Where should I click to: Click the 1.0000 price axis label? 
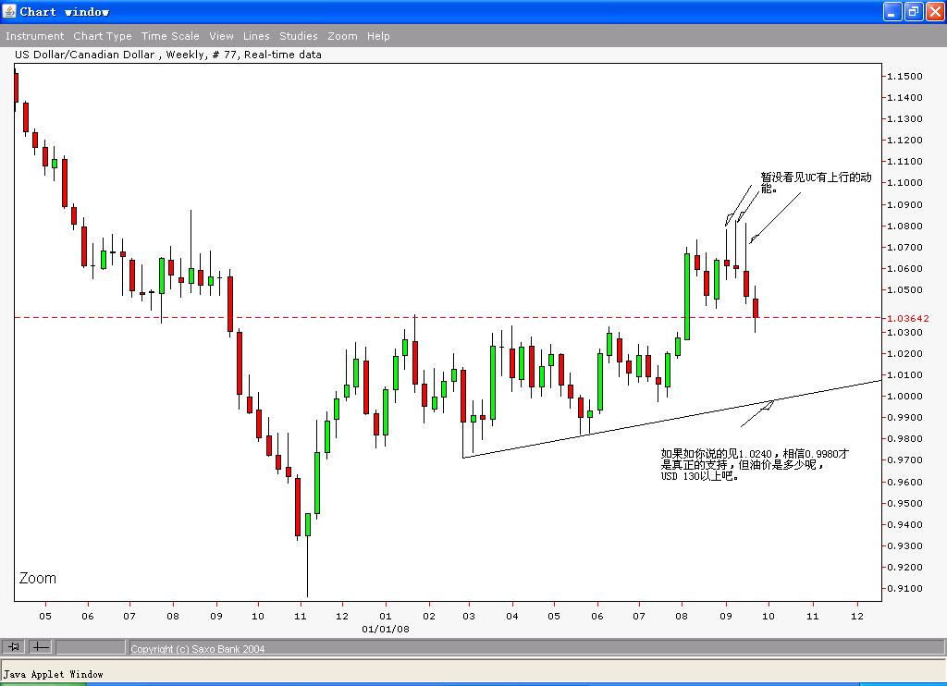click(x=904, y=396)
